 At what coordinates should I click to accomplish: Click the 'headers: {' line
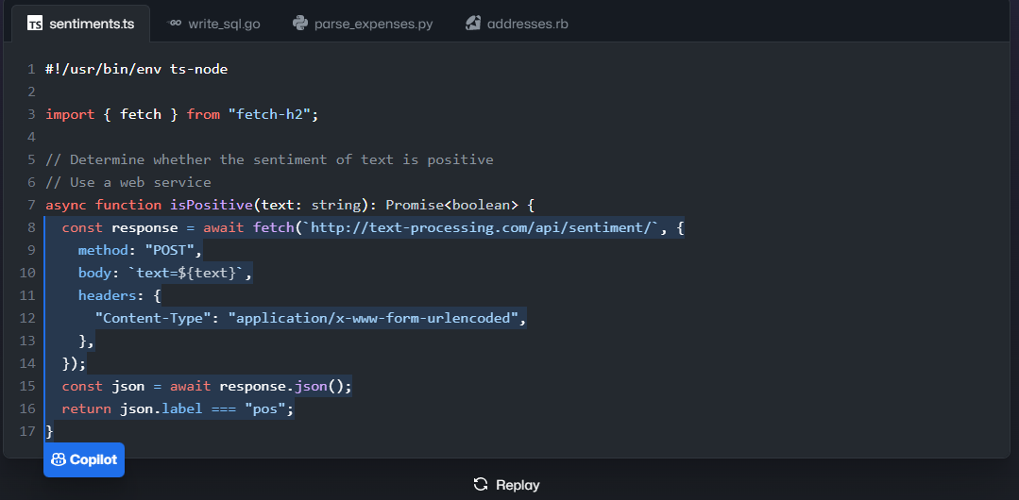[x=120, y=296]
